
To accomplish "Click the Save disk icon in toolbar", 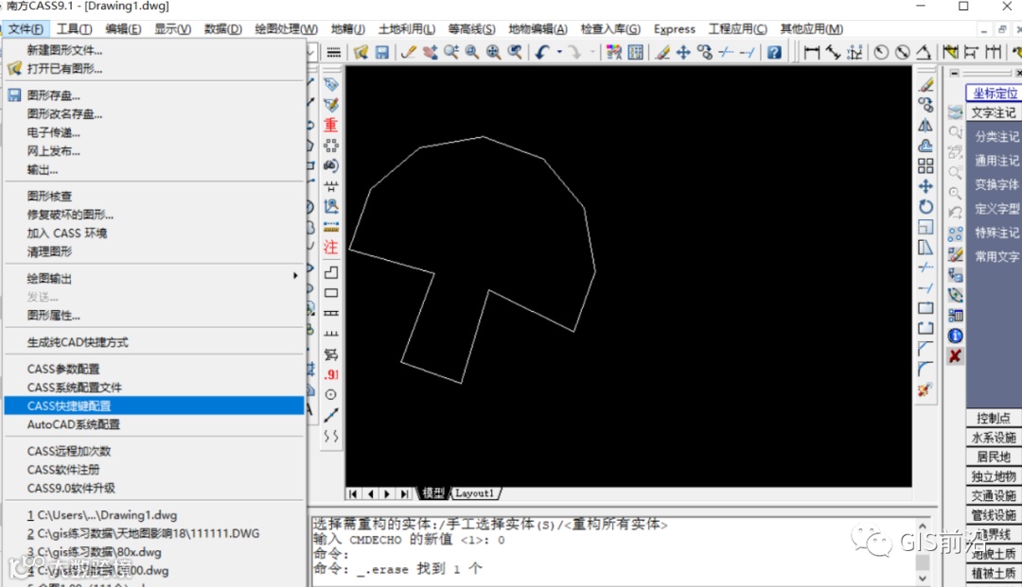I will coord(382,52).
